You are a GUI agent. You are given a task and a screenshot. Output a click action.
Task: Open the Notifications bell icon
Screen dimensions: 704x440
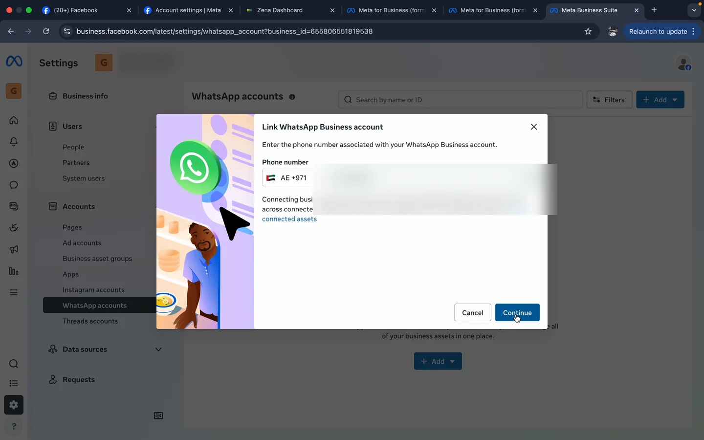[14, 142]
